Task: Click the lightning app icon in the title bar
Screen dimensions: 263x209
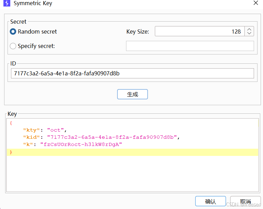Action: point(7,3)
